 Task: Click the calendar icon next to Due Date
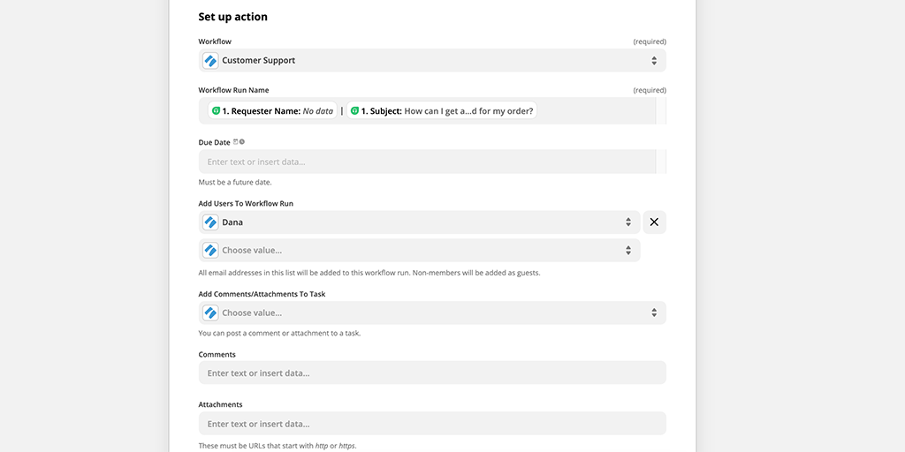[x=235, y=142]
